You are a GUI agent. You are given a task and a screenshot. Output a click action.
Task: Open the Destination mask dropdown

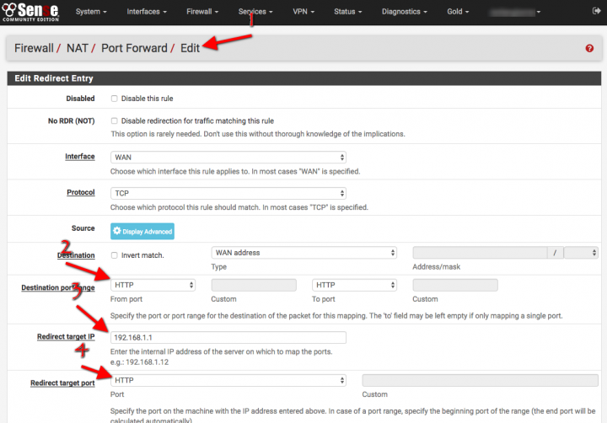tap(581, 253)
